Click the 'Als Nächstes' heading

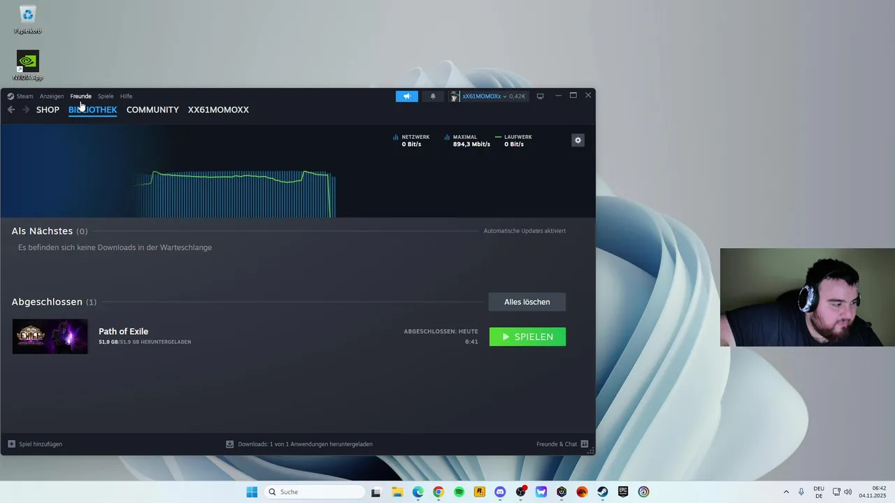coord(42,231)
